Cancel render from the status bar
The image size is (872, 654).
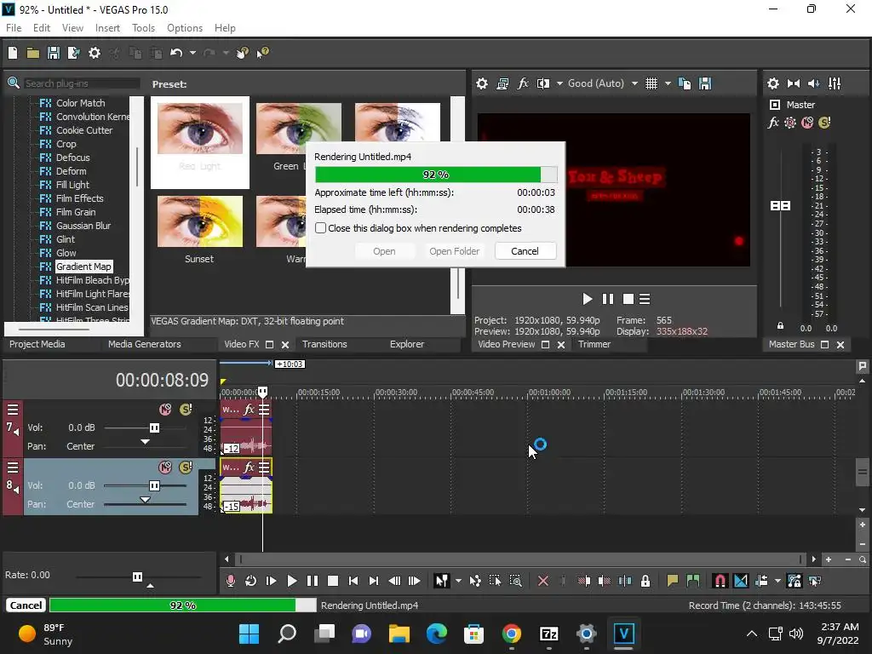[26, 605]
